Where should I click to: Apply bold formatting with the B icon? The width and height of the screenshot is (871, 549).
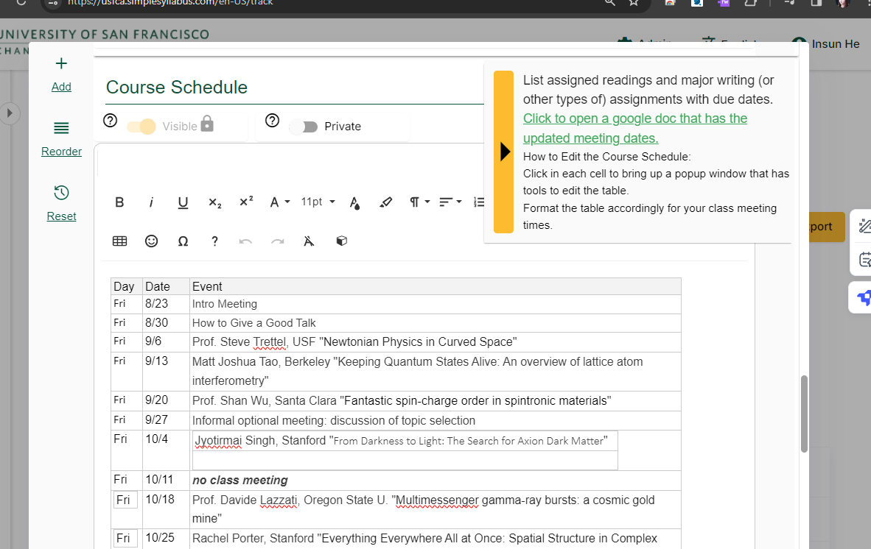(119, 202)
